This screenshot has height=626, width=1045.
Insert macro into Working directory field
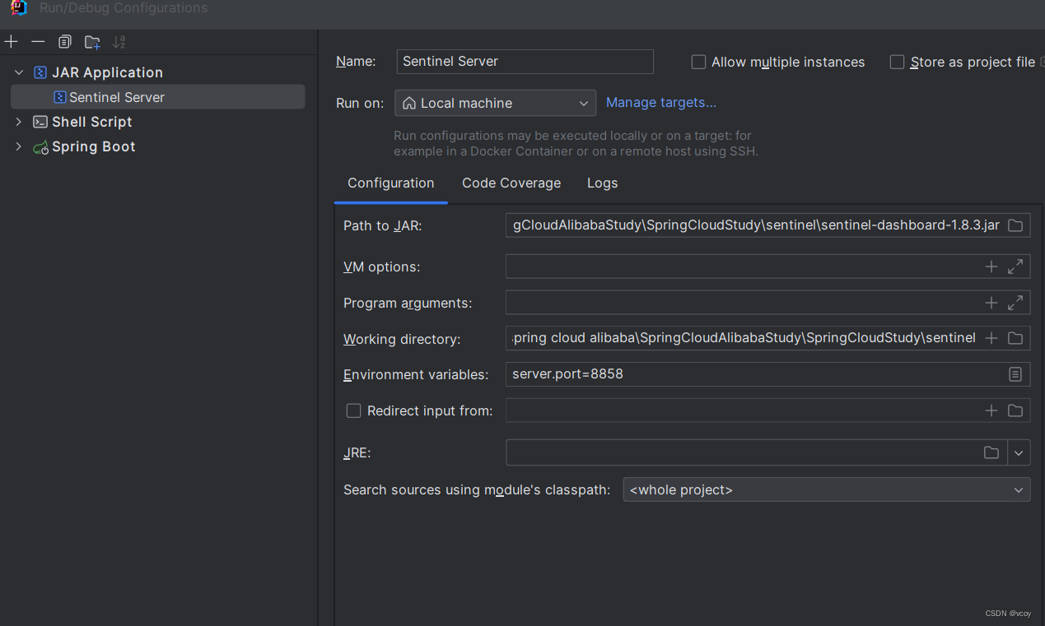tap(991, 338)
